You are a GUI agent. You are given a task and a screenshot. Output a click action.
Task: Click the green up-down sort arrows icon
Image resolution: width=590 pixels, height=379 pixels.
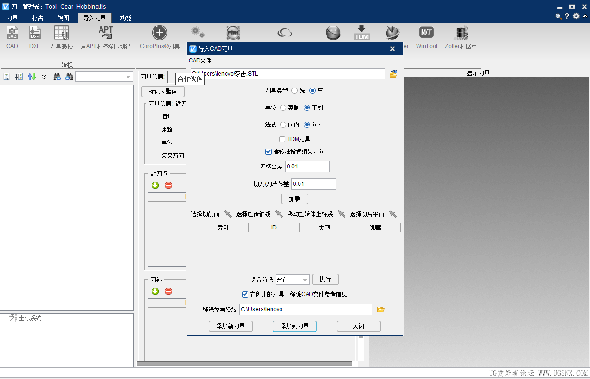(32, 77)
